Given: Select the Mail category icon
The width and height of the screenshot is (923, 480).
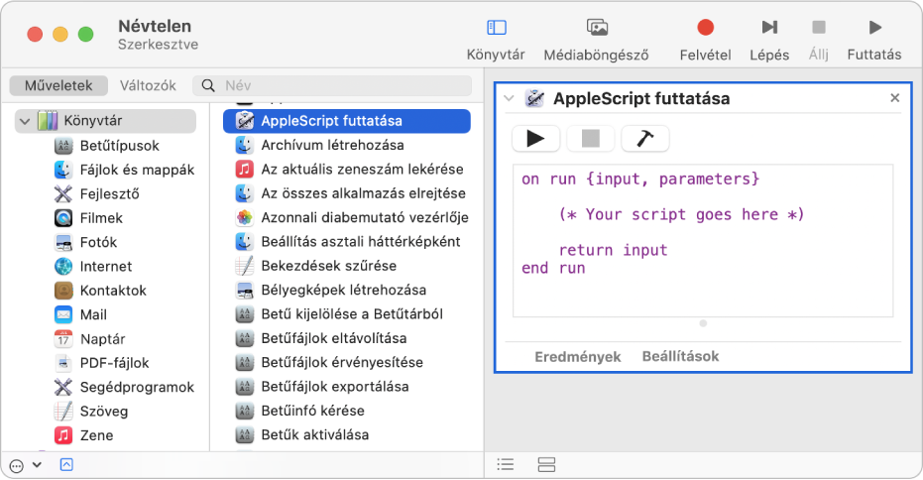Looking at the screenshot, I should [x=63, y=314].
